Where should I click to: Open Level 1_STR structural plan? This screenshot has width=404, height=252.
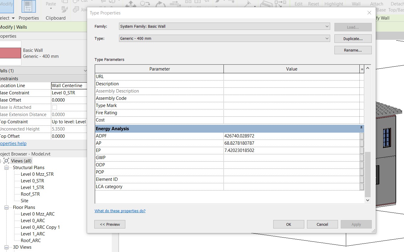[32, 187]
